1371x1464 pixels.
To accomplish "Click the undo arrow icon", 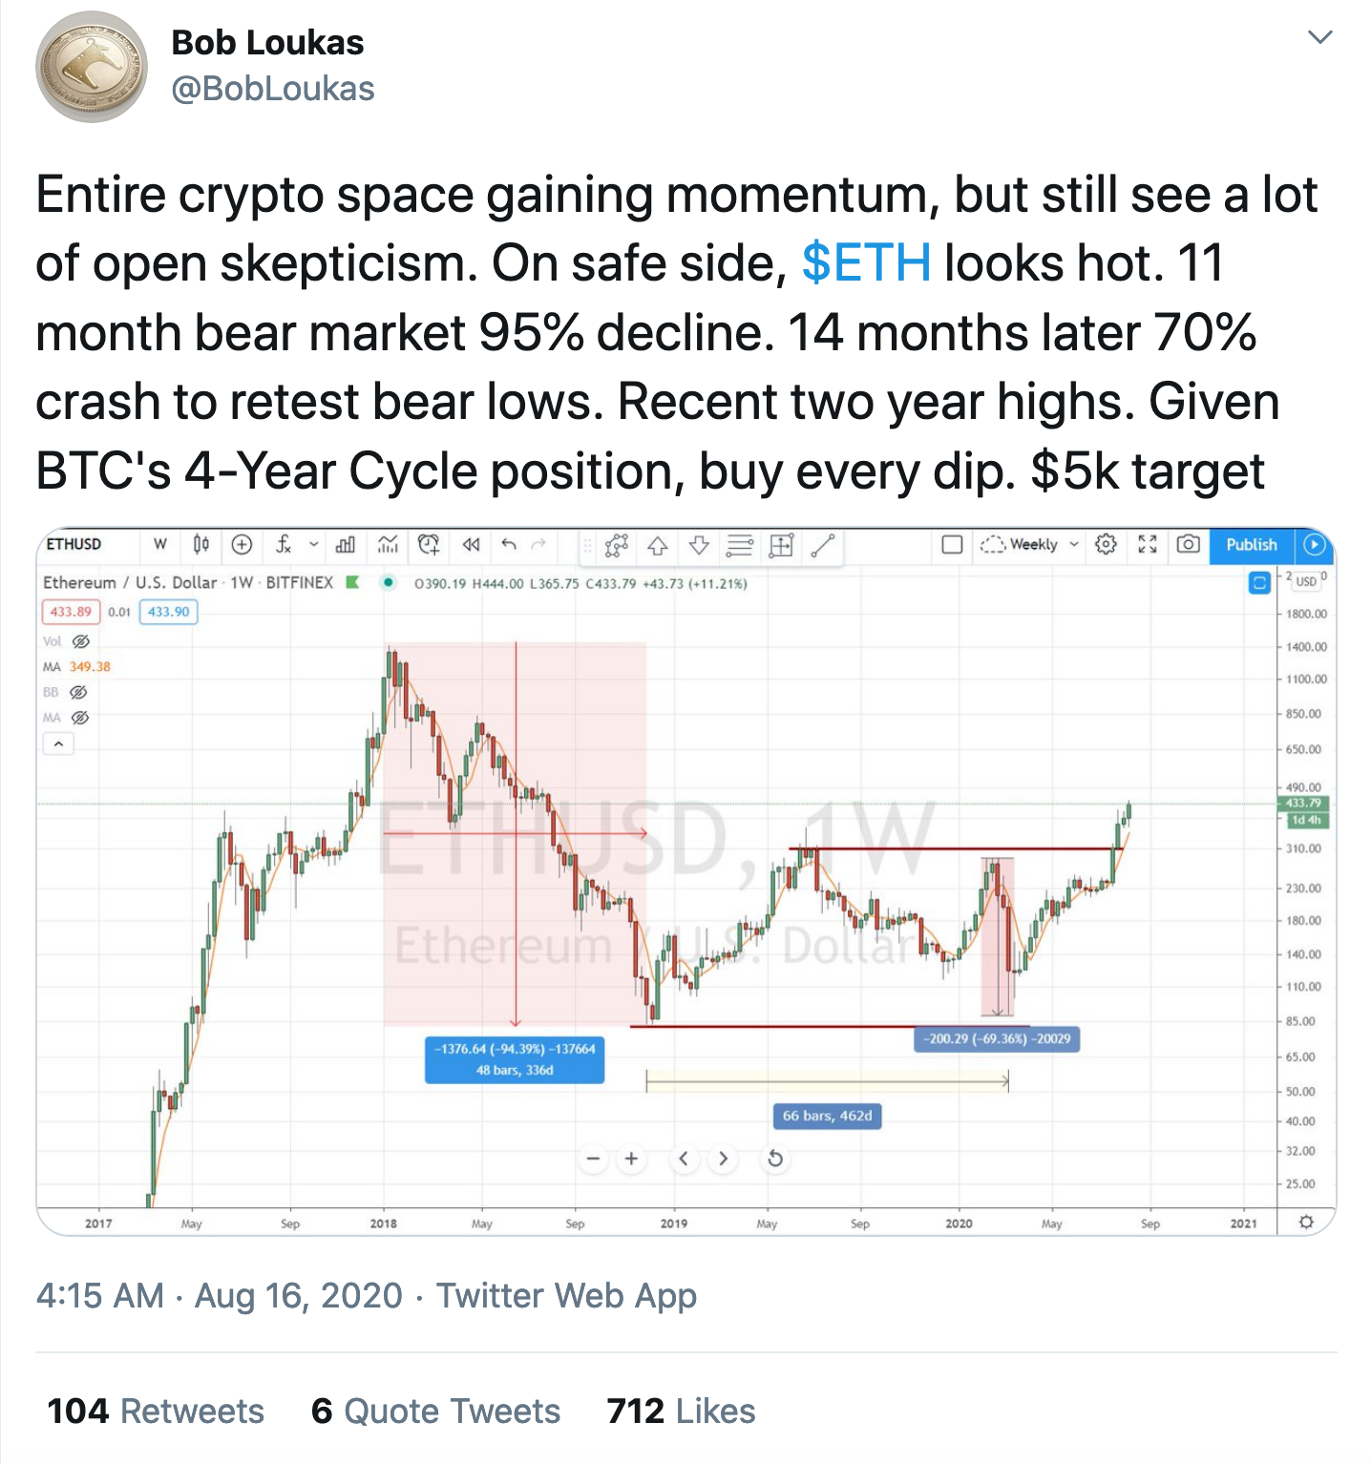I will click(x=508, y=546).
